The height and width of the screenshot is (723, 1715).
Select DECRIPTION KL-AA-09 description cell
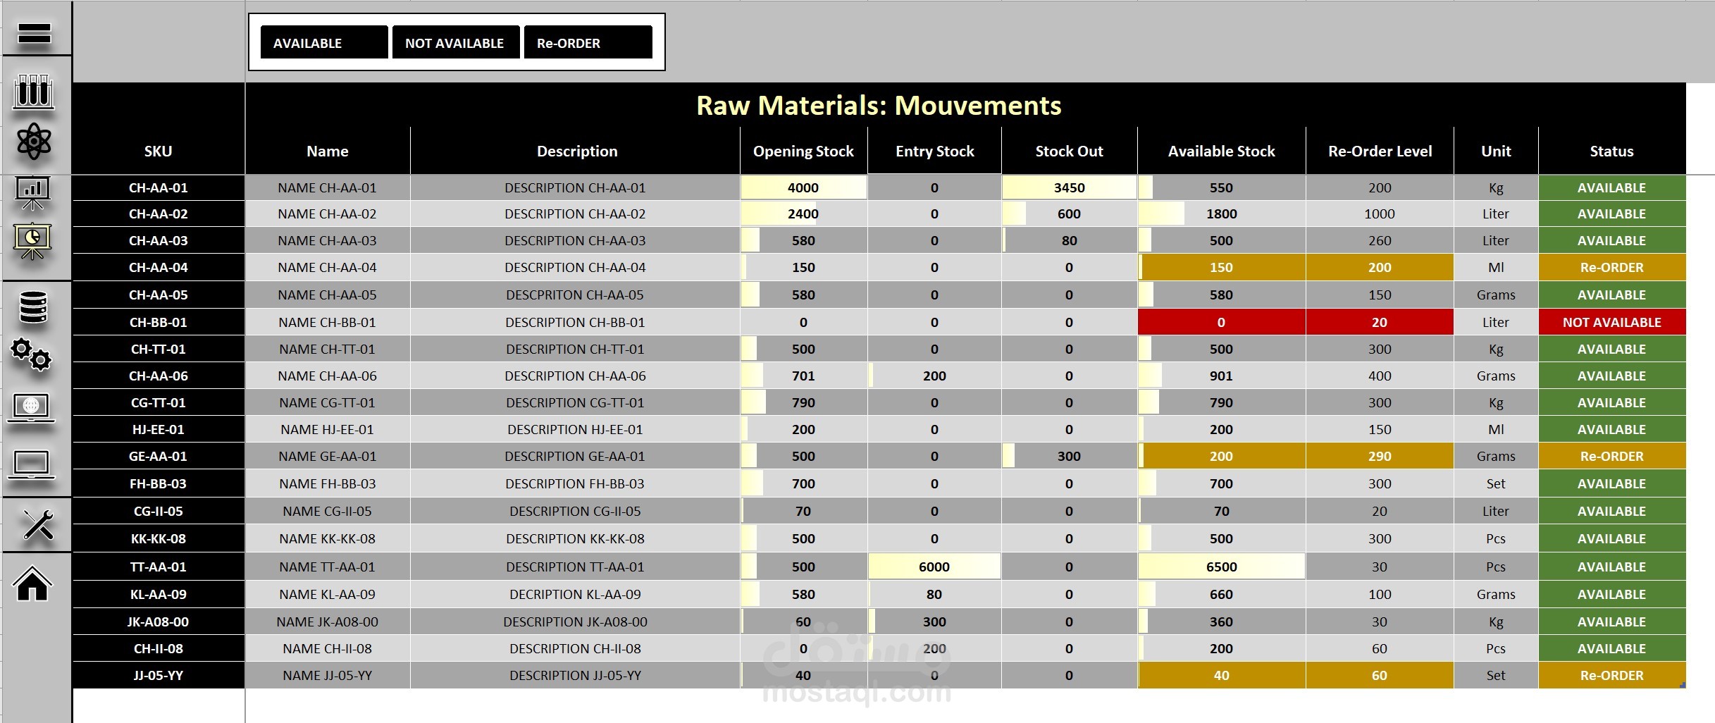click(576, 594)
